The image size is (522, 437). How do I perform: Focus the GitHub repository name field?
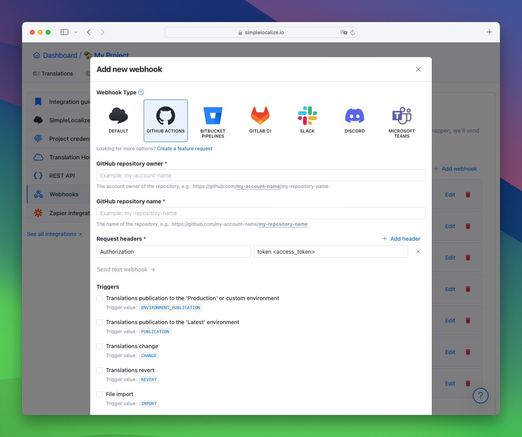tap(261, 213)
